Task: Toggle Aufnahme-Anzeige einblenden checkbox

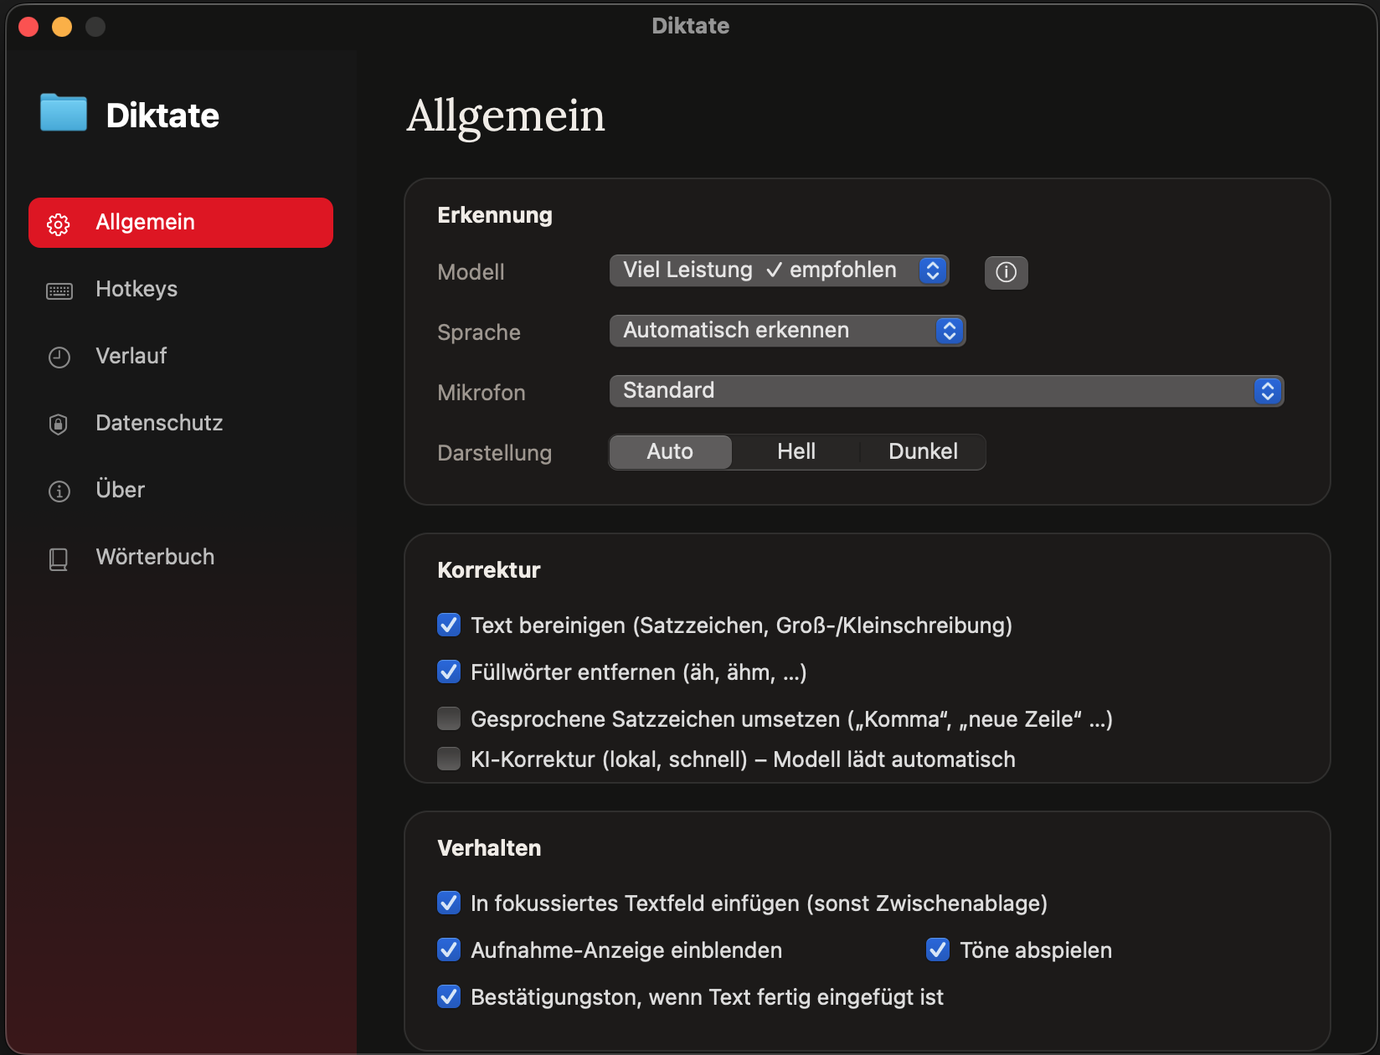Action: (x=449, y=949)
